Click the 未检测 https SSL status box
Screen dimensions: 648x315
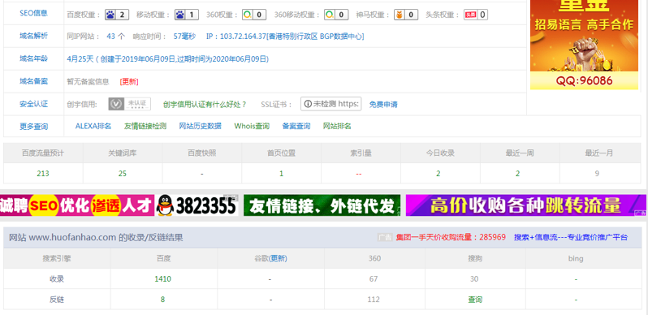[331, 104]
